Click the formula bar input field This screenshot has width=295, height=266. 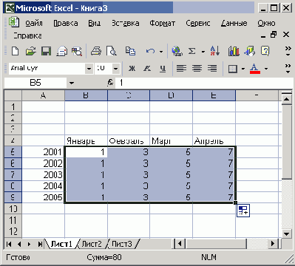click(205, 83)
